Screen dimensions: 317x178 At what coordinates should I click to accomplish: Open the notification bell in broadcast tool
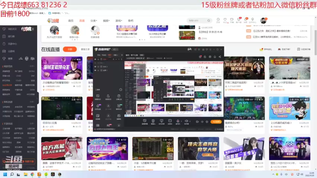tap(215, 57)
